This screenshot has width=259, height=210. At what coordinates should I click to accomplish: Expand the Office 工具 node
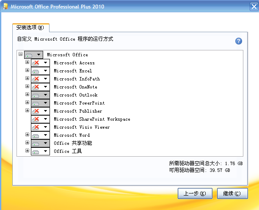(27, 151)
